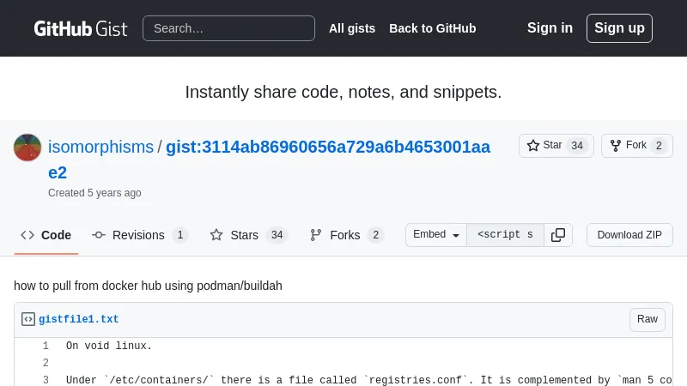
Task: Fork this gist
Action: coord(628,146)
